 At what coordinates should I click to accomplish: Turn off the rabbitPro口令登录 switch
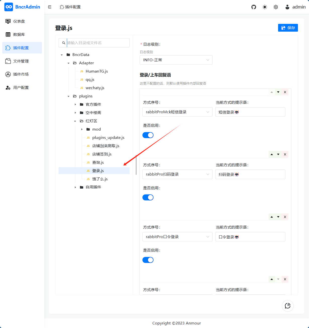(x=148, y=260)
